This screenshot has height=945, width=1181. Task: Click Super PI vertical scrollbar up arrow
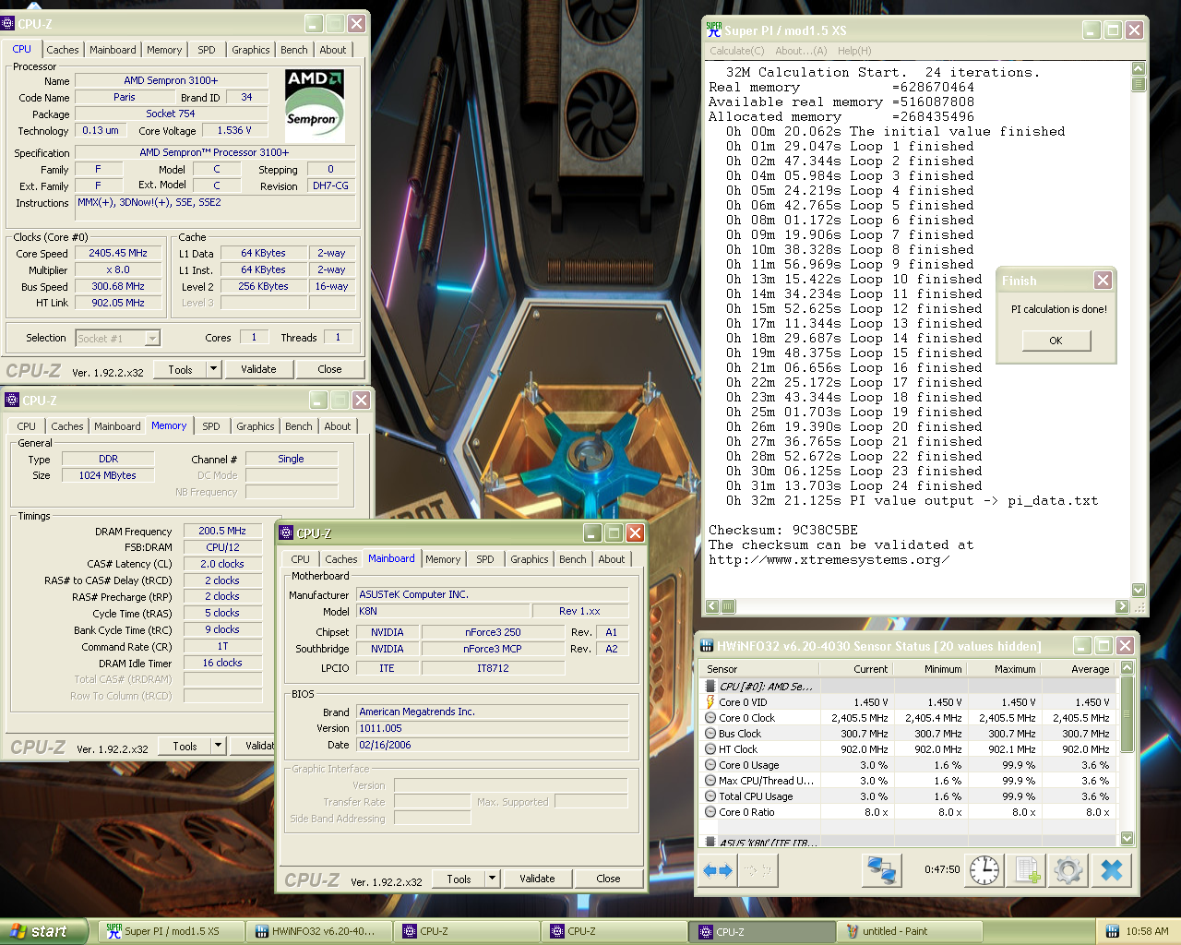tap(1139, 68)
